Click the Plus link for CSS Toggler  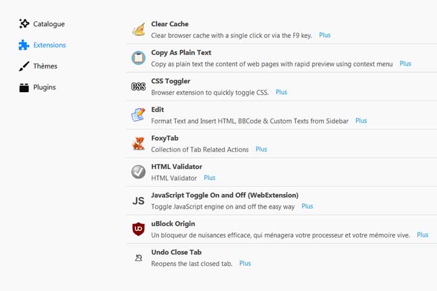click(281, 92)
